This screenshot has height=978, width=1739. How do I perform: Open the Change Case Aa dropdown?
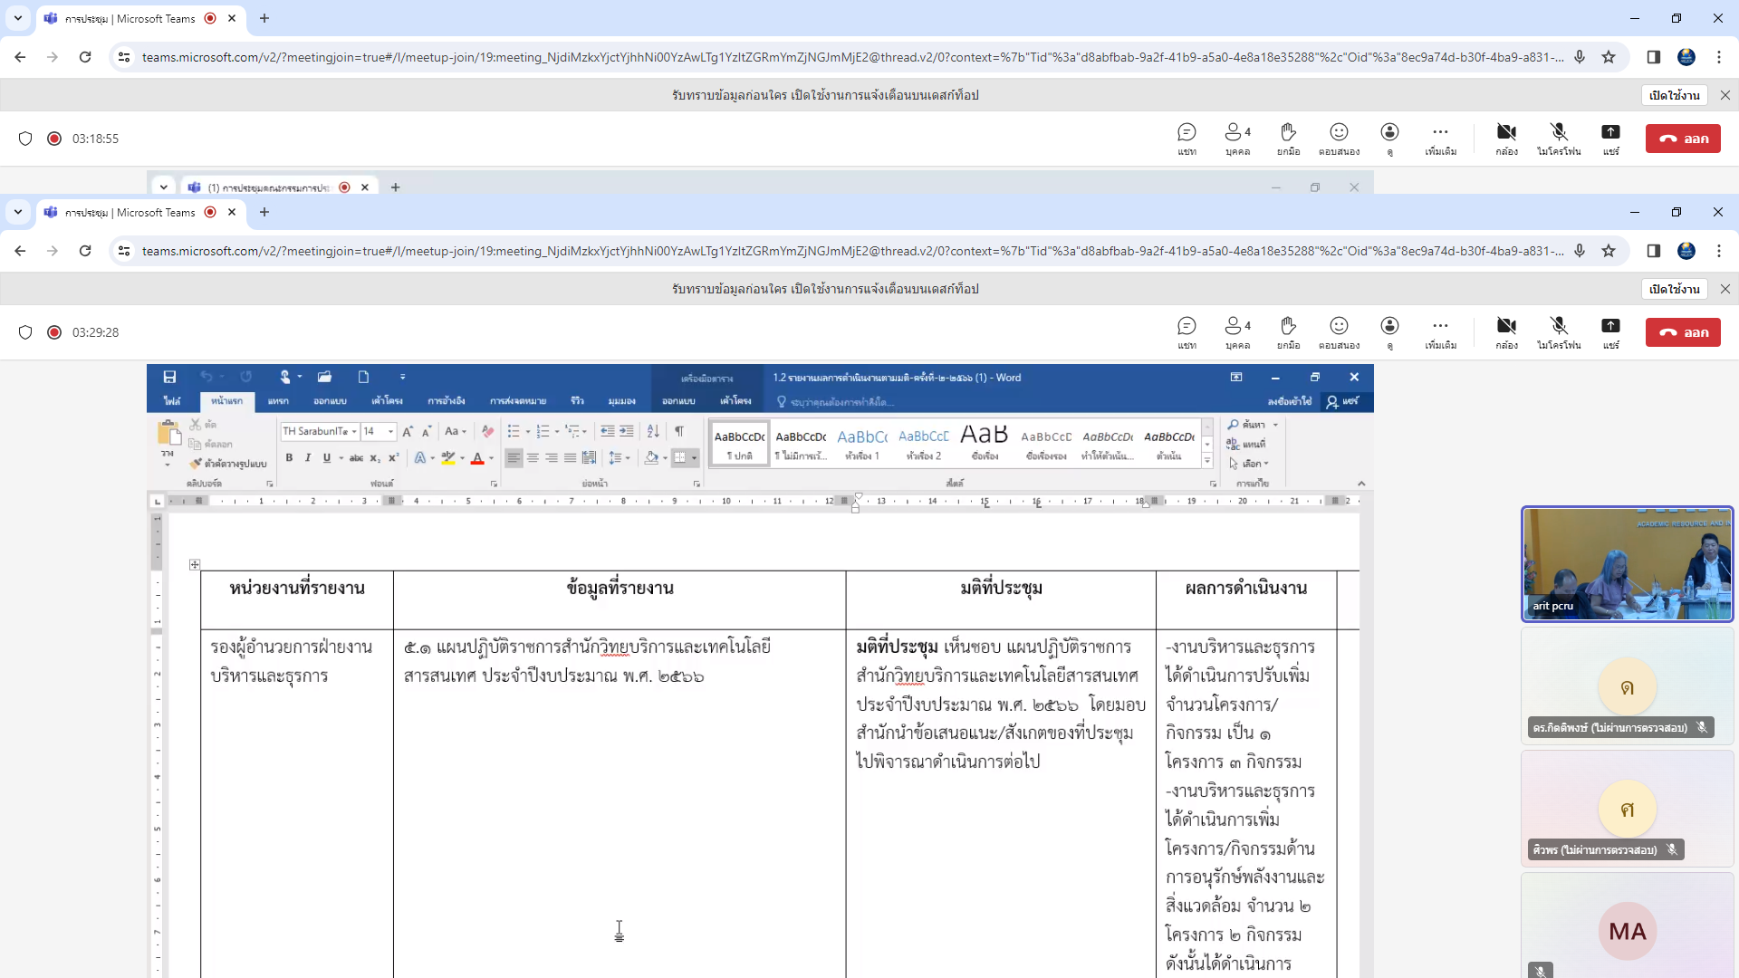click(455, 431)
